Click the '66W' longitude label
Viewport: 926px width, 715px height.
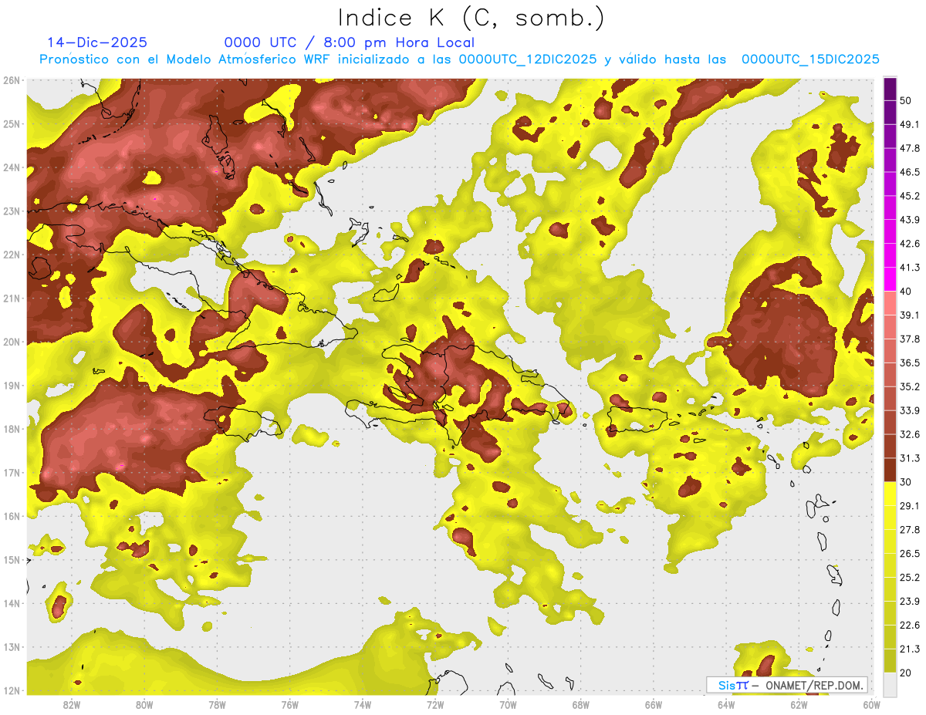pyautogui.click(x=654, y=705)
